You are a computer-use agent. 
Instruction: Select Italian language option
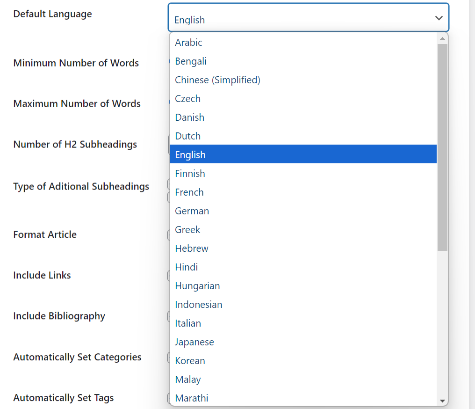pos(303,323)
